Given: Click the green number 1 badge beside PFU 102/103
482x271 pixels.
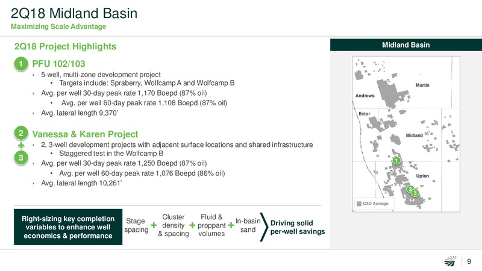Looking at the screenshot, I should click(x=21, y=64).
